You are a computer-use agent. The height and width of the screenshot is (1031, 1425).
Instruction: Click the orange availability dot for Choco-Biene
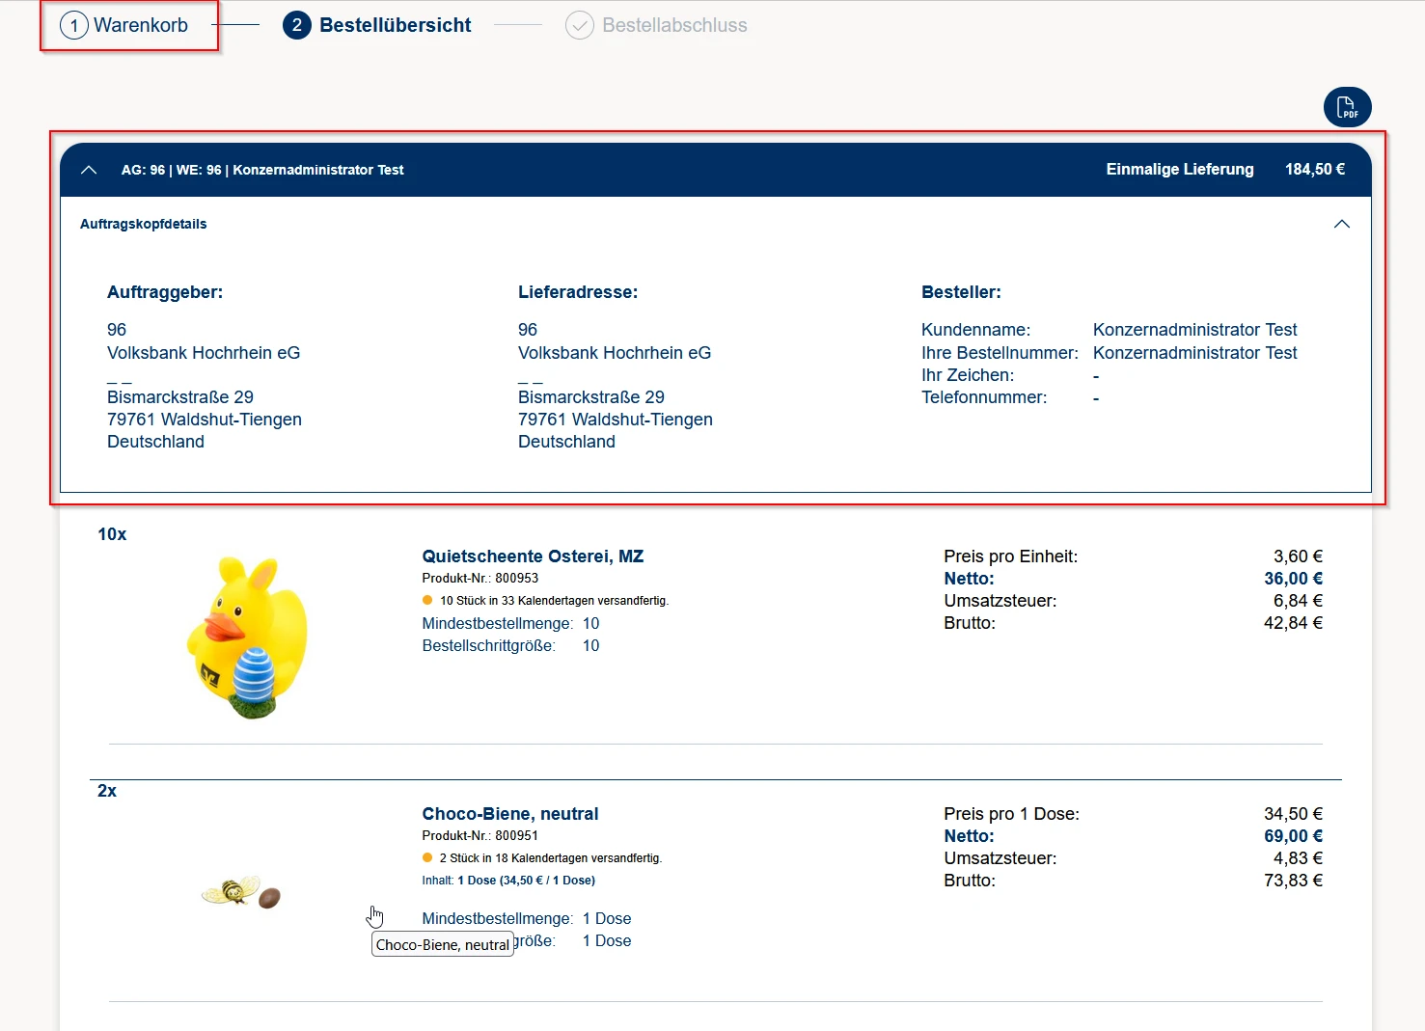(427, 857)
